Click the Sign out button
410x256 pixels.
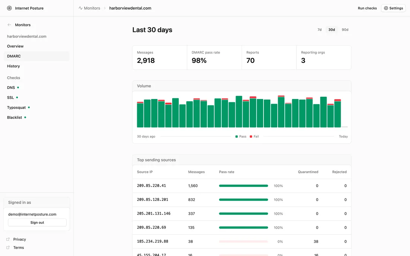[x=37, y=223]
